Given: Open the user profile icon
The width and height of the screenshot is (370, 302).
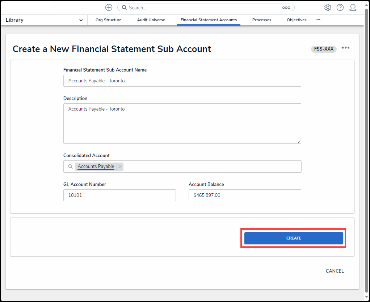Looking at the screenshot, I should [x=353, y=8].
